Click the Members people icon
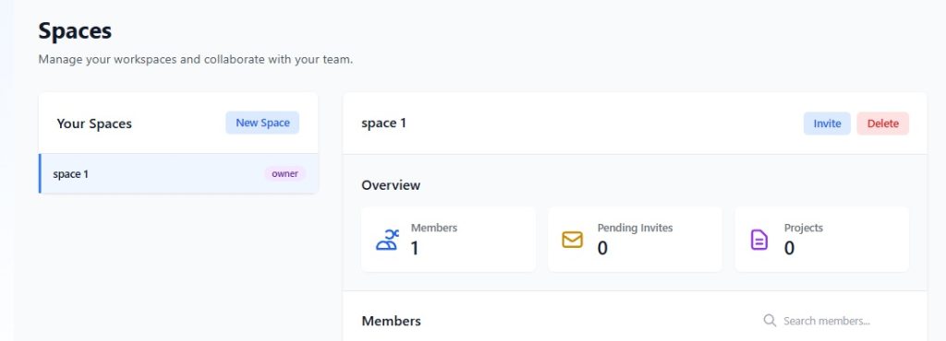 [387, 240]
